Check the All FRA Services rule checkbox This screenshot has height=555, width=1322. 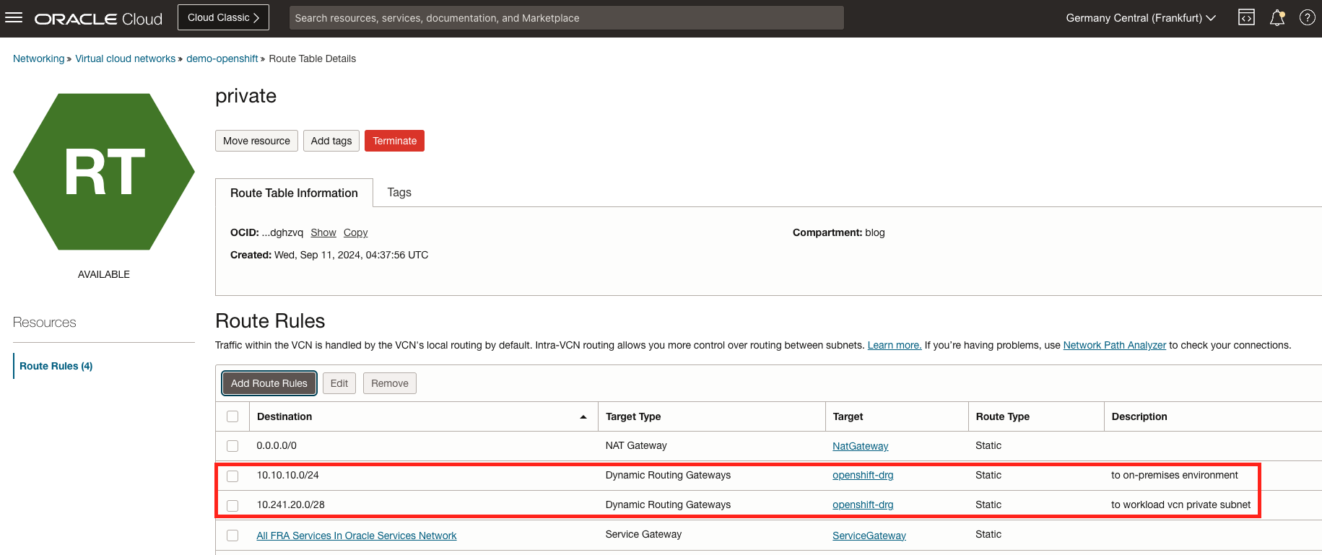pos(232,536)
